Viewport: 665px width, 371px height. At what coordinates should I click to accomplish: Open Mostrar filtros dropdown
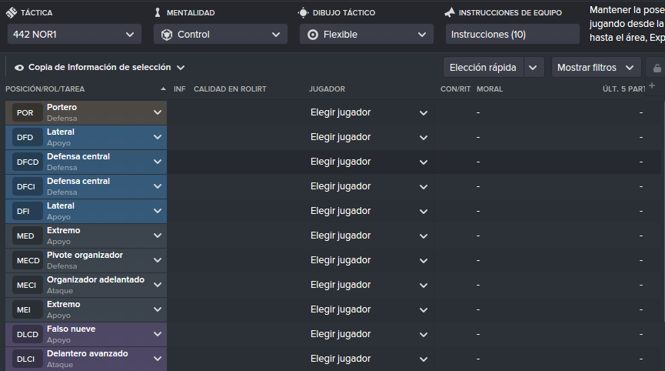[595, 68]
